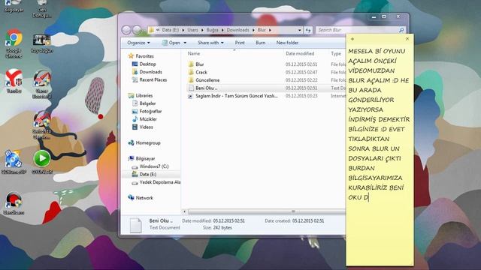Sort by Date modified column header
This screenshot has width=481, height=270.
pos(300,53)
